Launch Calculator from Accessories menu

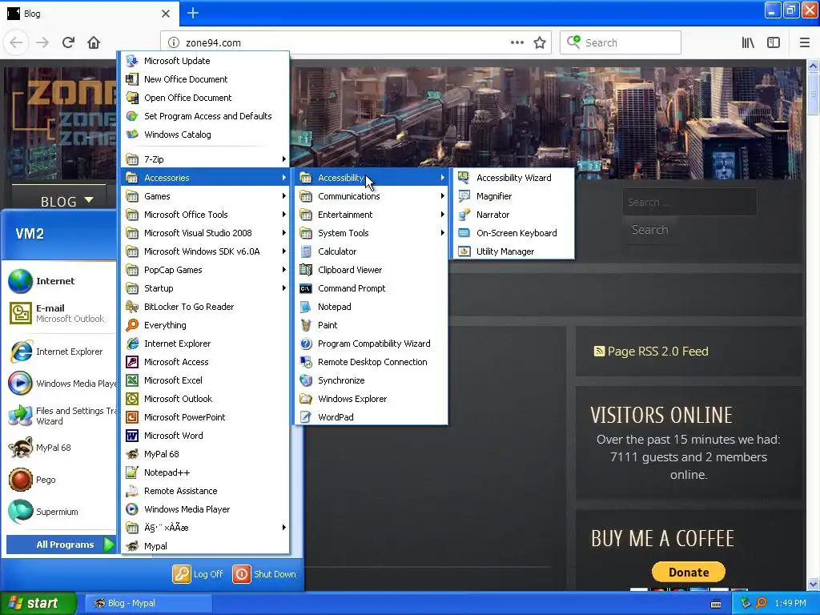pos(371,251)
